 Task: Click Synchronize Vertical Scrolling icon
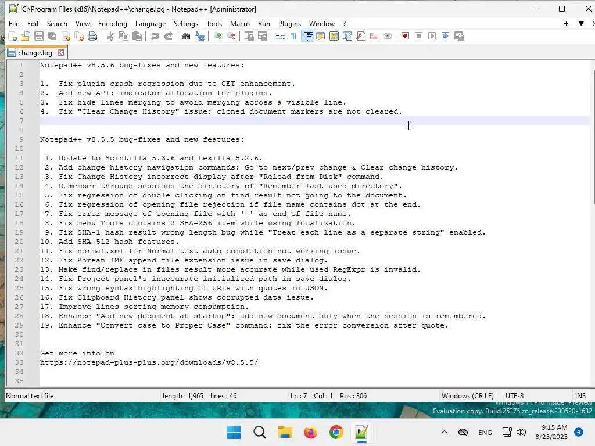[249, 36]
